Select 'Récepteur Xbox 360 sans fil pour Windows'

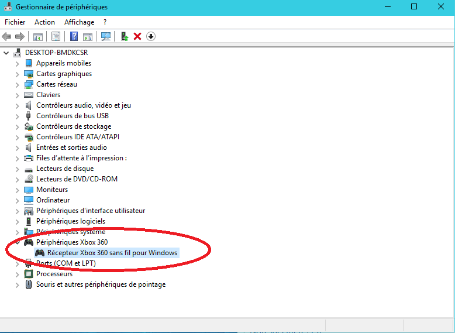(x=112, y=253)
